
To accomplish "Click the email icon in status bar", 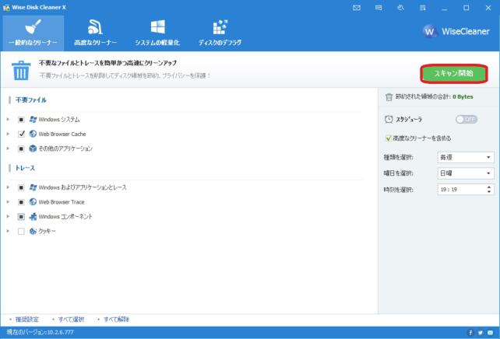I will tap(490, 333).
